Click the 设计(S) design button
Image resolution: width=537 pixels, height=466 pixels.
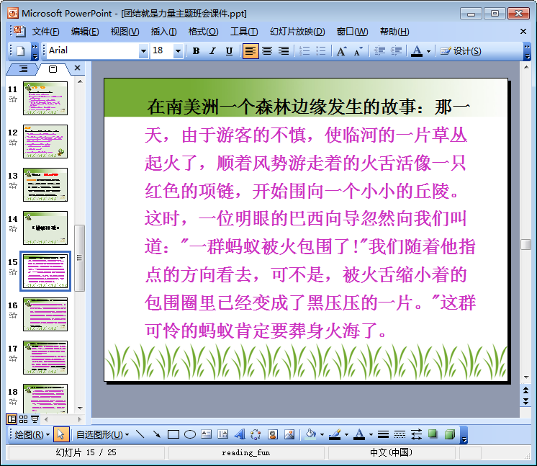point(461,51)
